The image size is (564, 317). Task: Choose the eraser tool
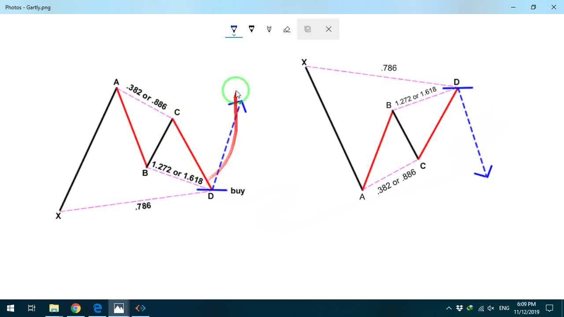(x=287, y=29)
